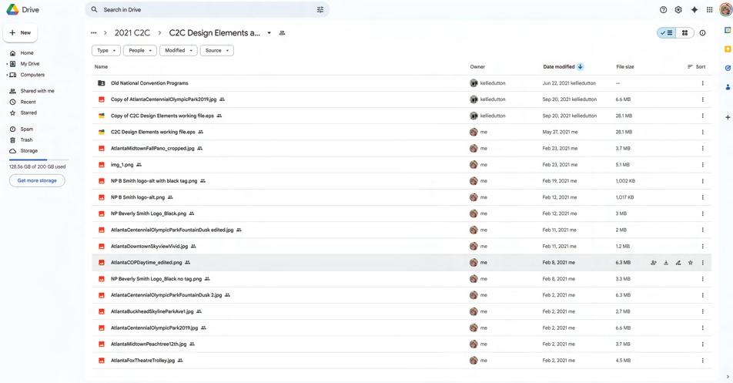This screenshot has width=733, height=383.
Task: Select Copy of AtlantaCentennialOlympicPark2019.jpg
Action: pos(402,99)
